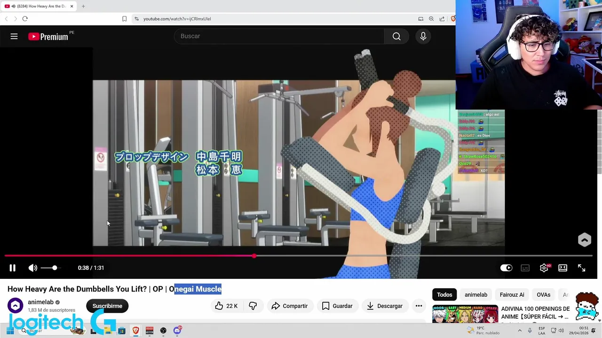Open the system volume speaker icon
This screenshot has height=338, width=602.
pos(561,330)
